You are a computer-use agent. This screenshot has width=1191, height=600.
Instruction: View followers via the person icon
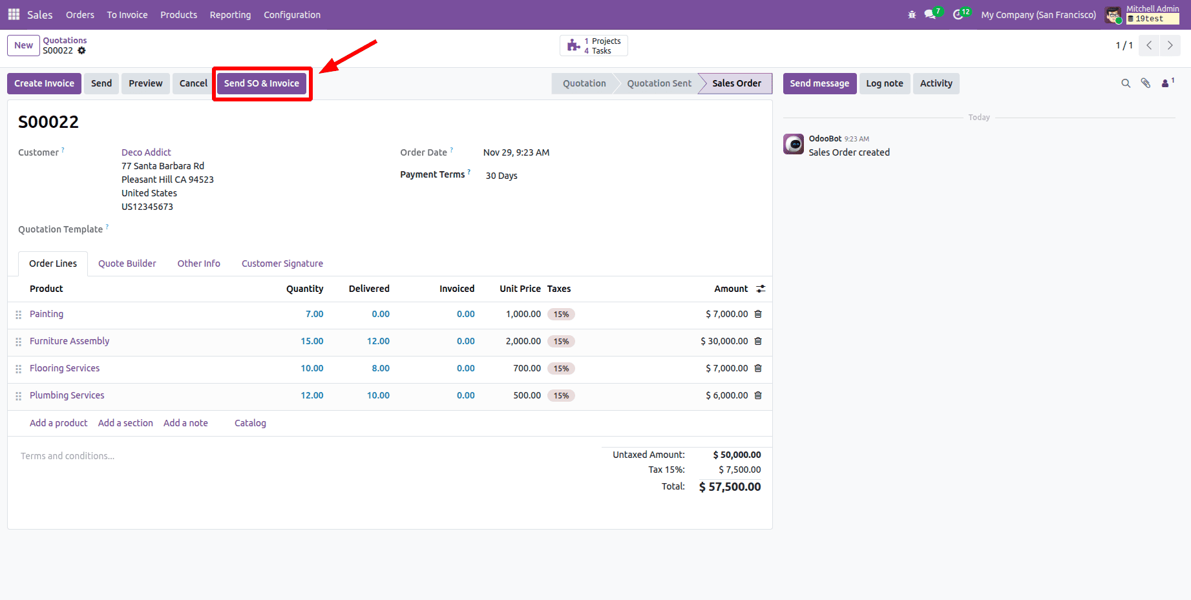pyautogui.click(x=1165, y=83)
